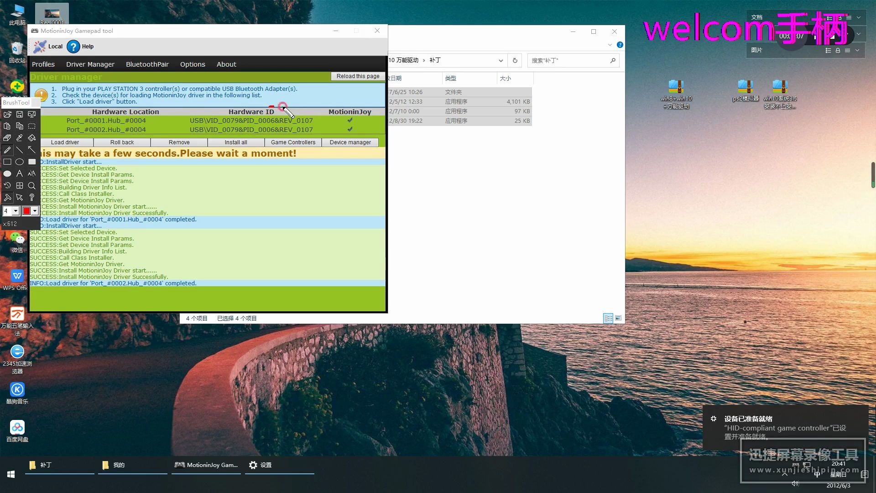The image size is (876, 493).
Task: Click the BrushTool copy icon
Action: coord(20,126)
